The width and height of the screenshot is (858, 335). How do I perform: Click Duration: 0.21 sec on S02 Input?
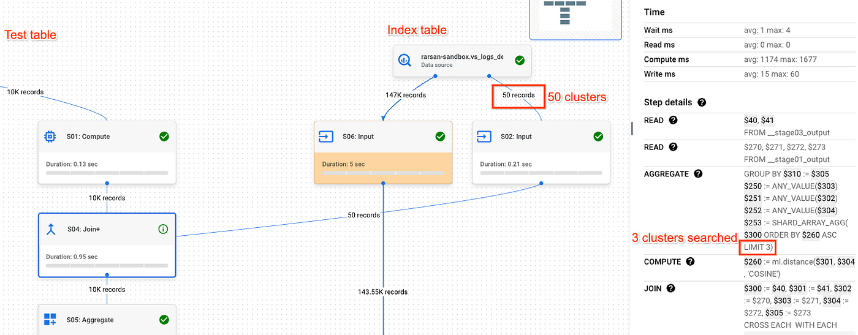point(506,164)
